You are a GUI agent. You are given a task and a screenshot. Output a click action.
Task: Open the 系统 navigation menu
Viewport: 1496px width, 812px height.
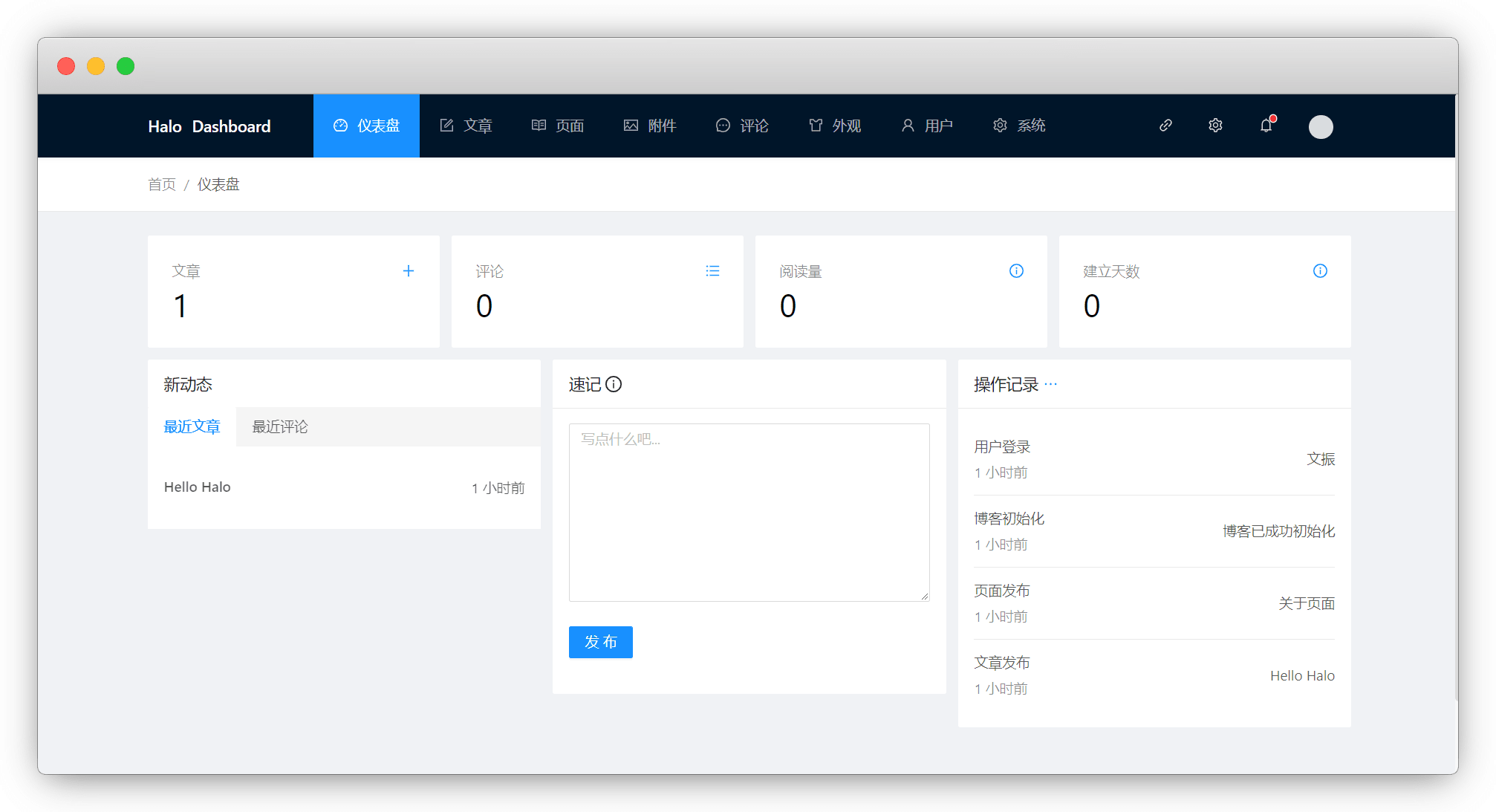pos(1019,126)
